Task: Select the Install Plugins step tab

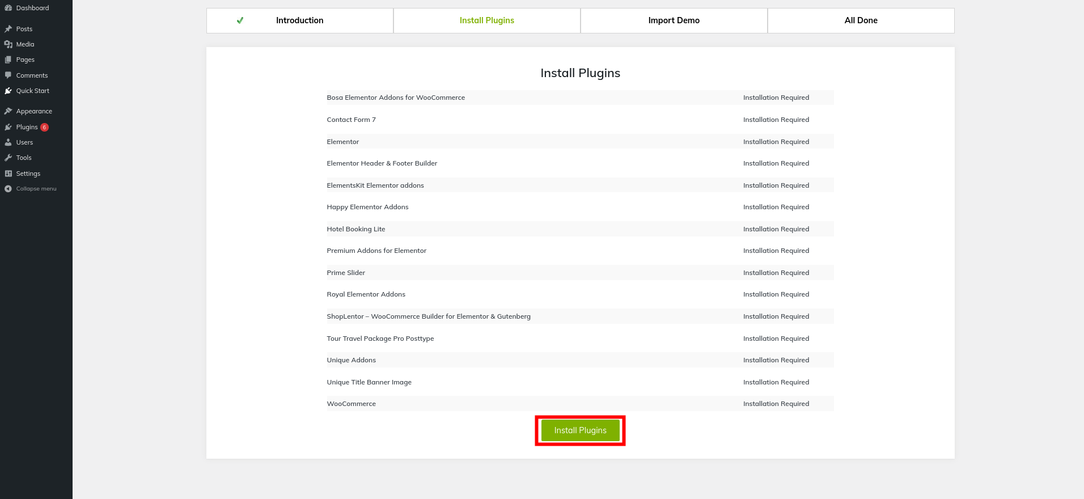Action: click(486, 20)
